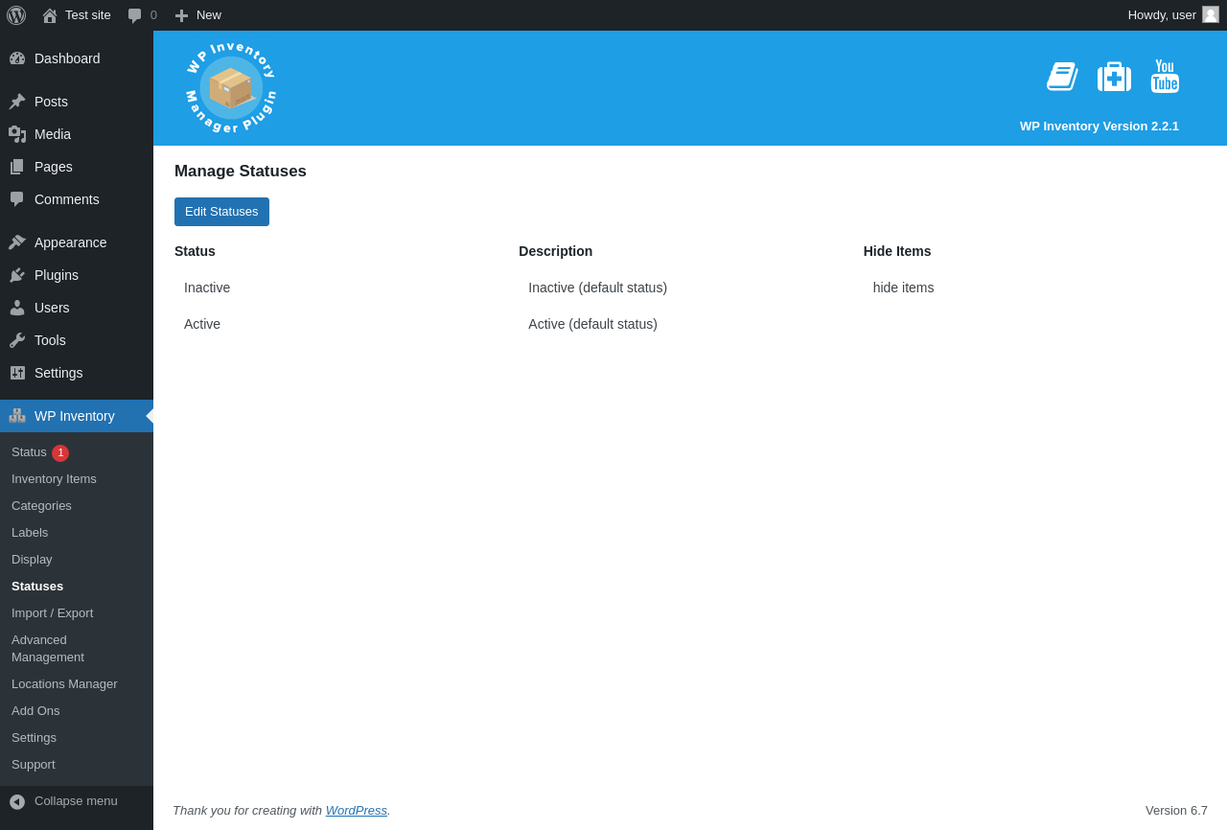Click the sidebar Settings sliders icon
The image size is (1227, 830).
pos(17,373)
